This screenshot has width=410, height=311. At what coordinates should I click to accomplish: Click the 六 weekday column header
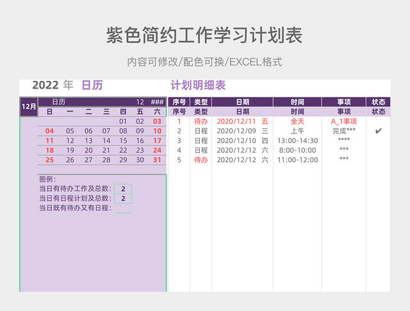point(157,112)
